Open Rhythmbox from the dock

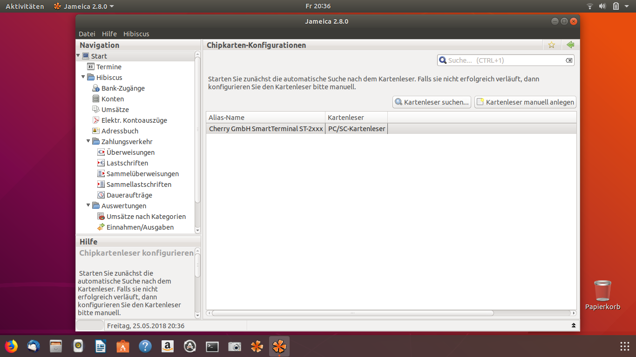78,346
